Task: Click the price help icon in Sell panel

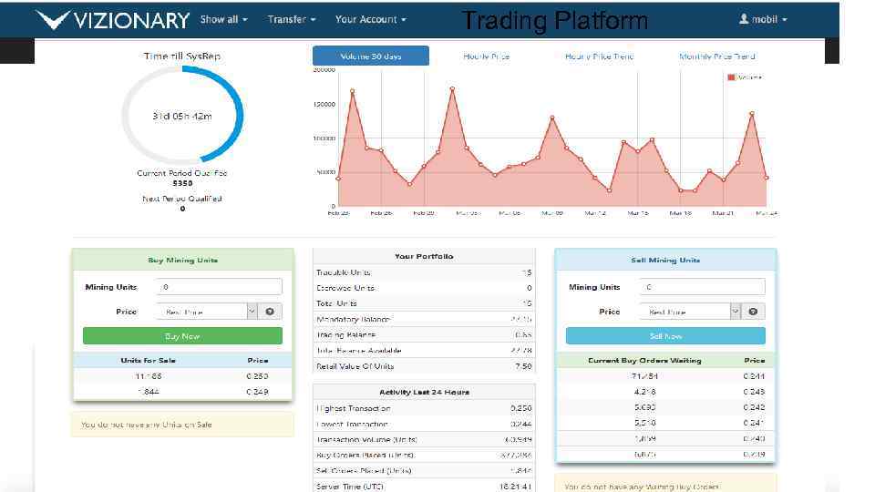Action: tap(754, 312)
